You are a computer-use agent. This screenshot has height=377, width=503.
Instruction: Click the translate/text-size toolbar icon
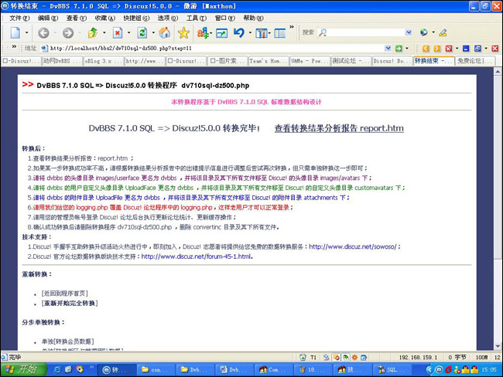(203, 32)
